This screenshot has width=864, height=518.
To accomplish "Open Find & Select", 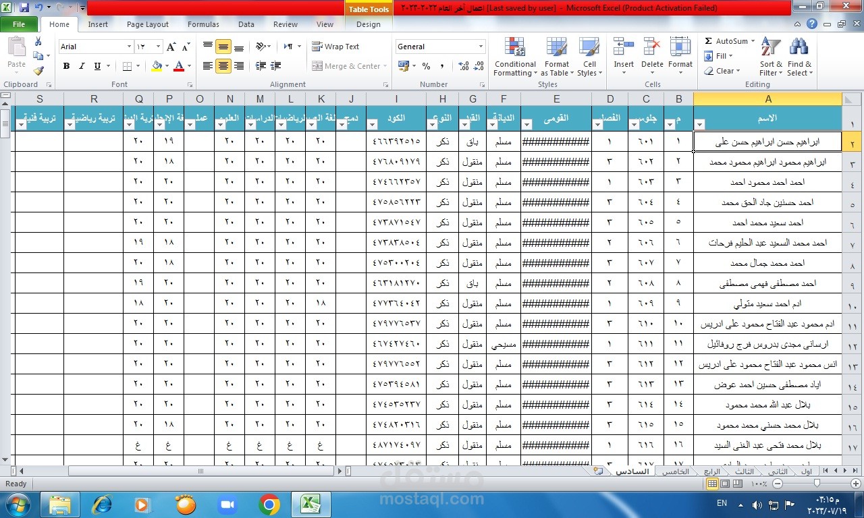I will pyautogui.click(x=799, y=57).
